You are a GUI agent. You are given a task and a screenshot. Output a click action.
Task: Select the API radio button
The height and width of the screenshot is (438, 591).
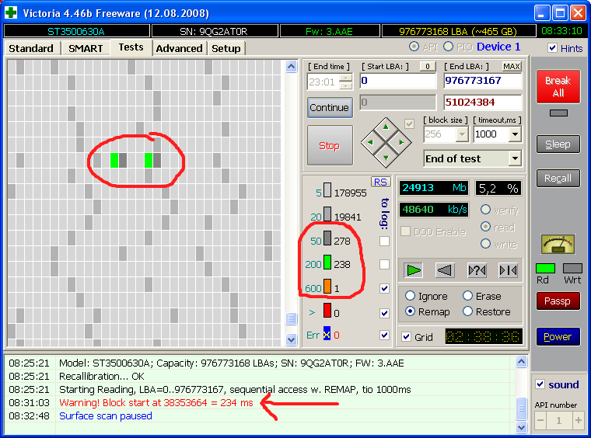point(414,47)
